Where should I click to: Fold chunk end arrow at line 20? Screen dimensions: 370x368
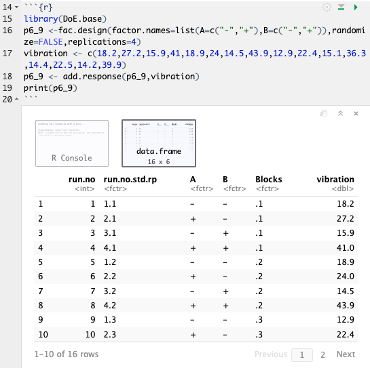(17, 99)
